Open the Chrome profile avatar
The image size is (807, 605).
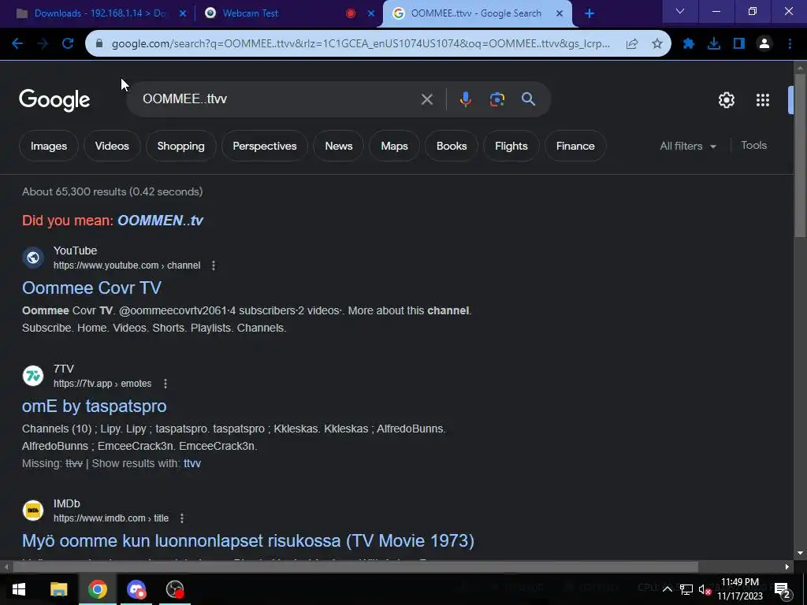click(764, 44)
